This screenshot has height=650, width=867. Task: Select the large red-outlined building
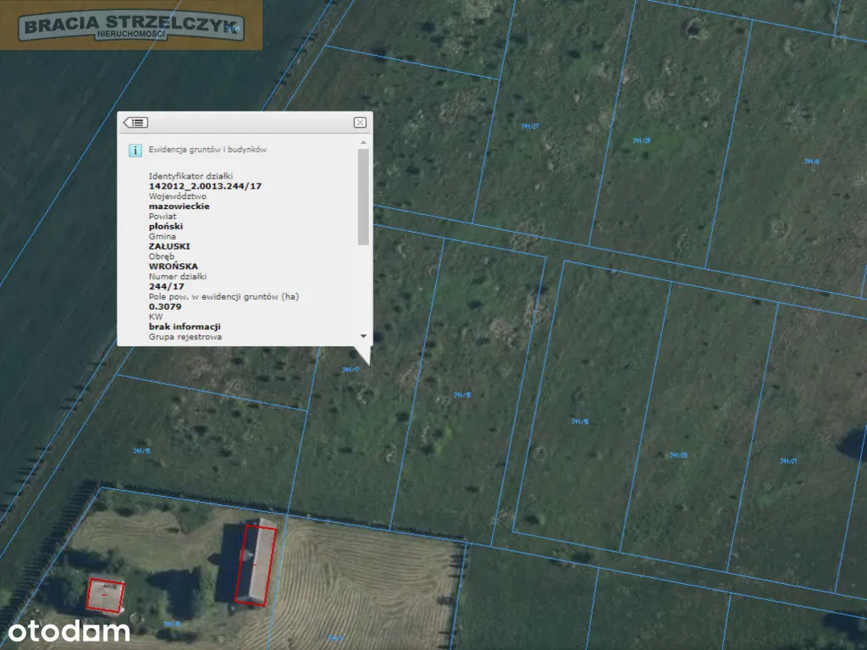[255, 565]
